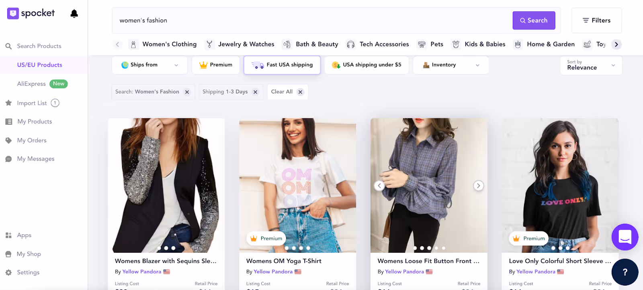Open Yellow Pandora supplier under Loose Fit shirt
This screenshot has height=290, width=643.
pyautogui.click(x=405, y=272)
